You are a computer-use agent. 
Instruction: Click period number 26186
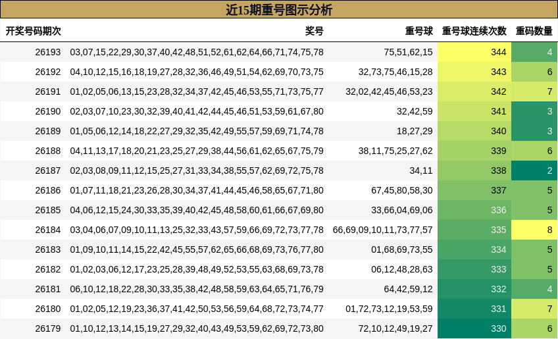coord(48,190)
